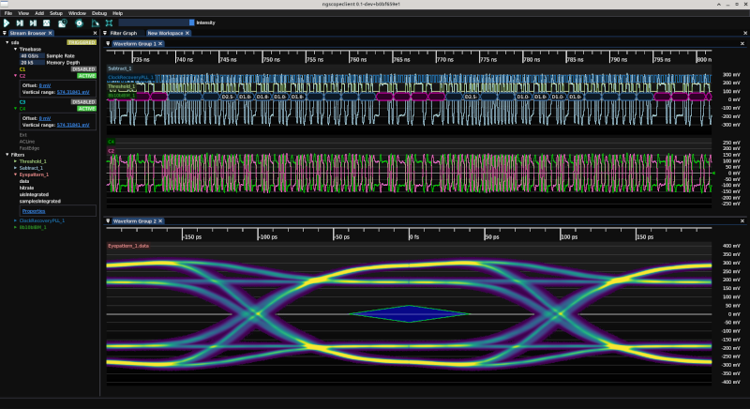The width and height of the screenshot is (750, 409).
Task: Close the Waveform Group 1 tab
Action: [160, 43]
